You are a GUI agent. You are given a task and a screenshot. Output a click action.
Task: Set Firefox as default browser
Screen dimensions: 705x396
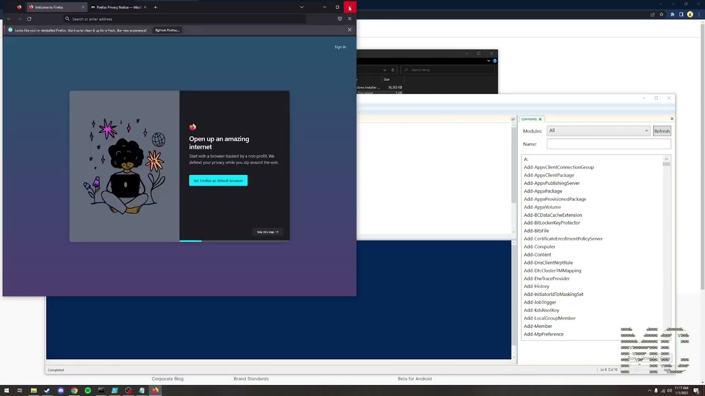[x=218, y=180]
